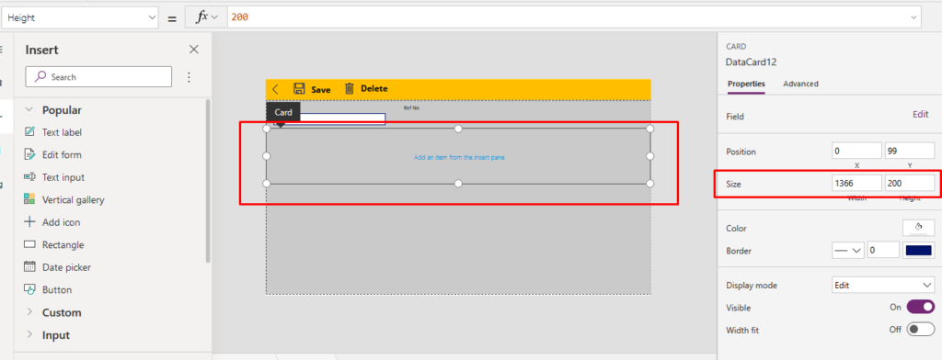Click the formula bar value 200
The image size is (942, 360).
[240, 18]
